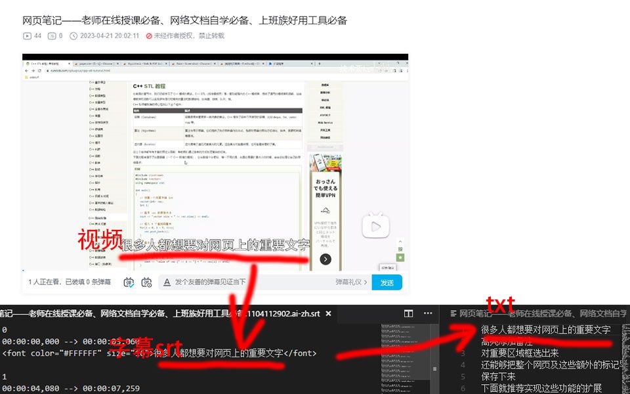
Task: Close the srt subtitle tab
Action: pyautogui.click(x=327, y=314)
